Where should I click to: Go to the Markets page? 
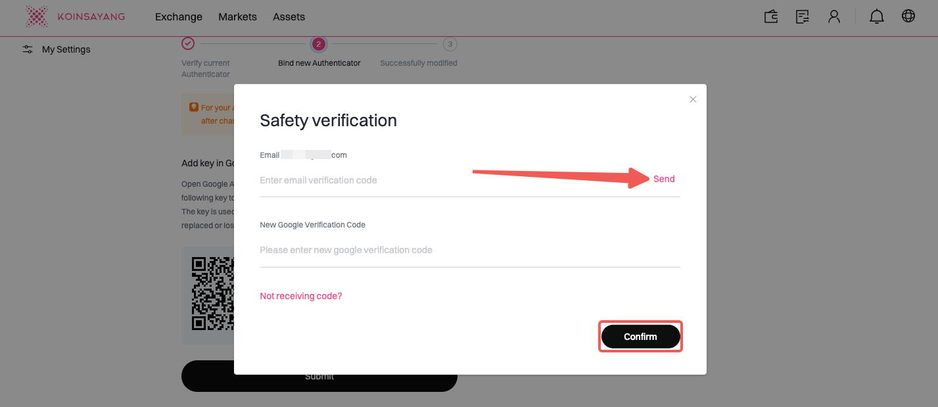237,17
